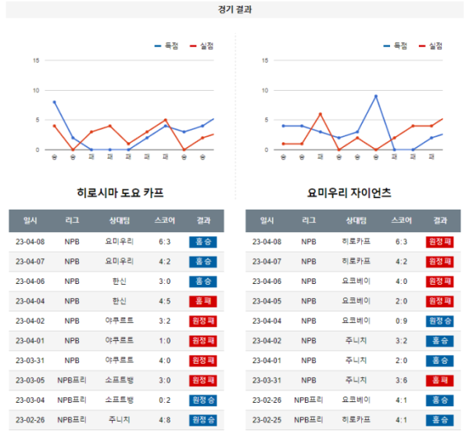
Task: Click 상대팀 header in the Yomiuri table
Action: 356,221
